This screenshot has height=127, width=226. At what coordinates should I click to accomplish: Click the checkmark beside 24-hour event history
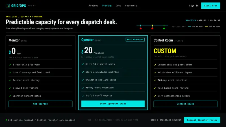[10, 80]
